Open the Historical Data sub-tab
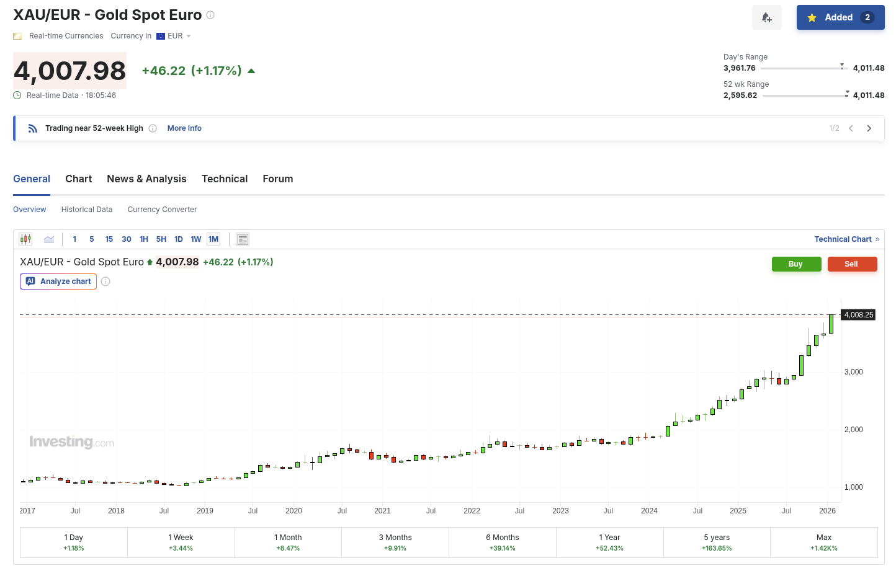Screen dimensions: 896x576 87,210
